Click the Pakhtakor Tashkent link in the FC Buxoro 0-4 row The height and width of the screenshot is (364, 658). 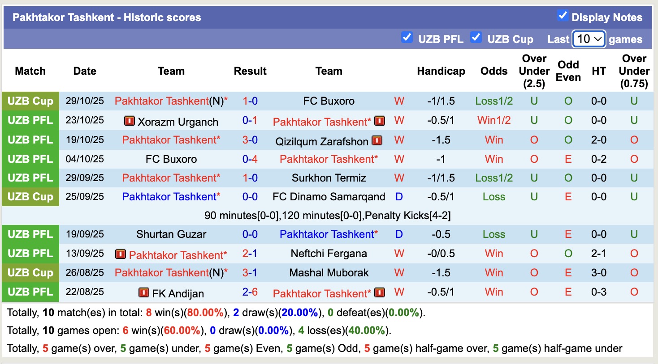pos(329,159)
